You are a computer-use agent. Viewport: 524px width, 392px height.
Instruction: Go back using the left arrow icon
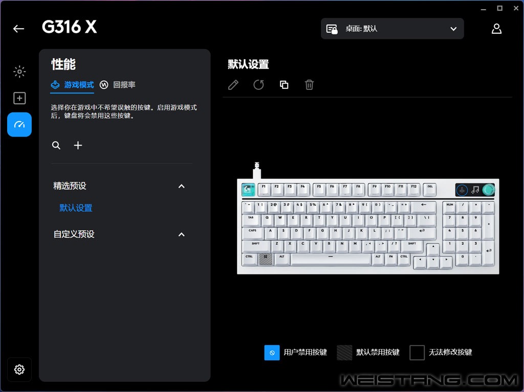[x=19, y=29]
